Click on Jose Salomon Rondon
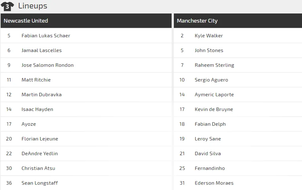Viewport: 302px width, 190px height. point(48,65)
